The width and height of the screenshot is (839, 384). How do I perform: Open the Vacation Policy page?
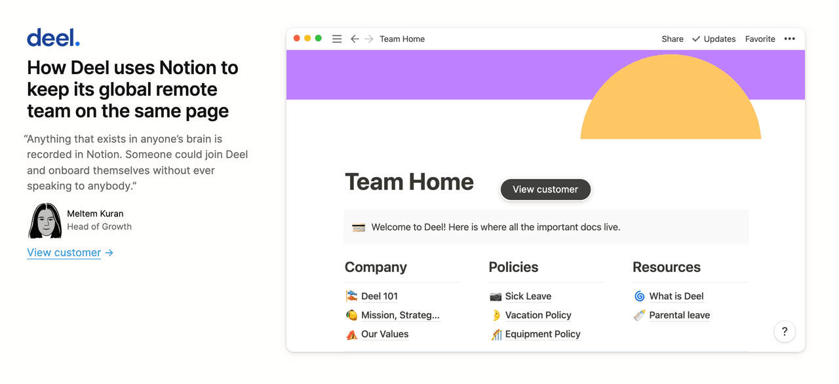[x=538, y=315]
